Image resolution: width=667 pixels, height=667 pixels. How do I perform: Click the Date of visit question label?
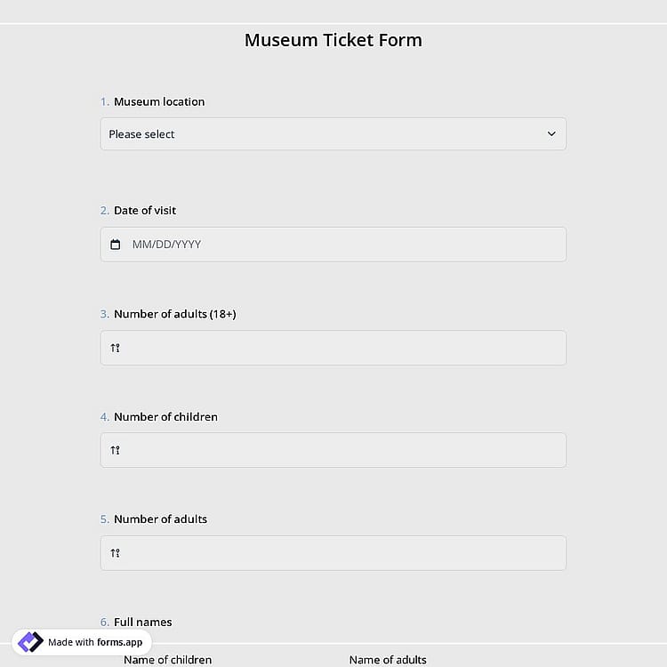[x=145, y=211]
